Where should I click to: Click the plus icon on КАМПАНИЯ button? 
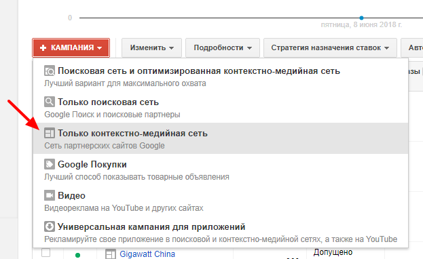(43, 48)
